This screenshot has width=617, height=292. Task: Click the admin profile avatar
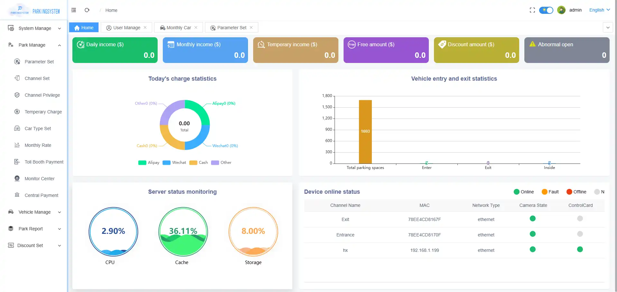(561, 10)
